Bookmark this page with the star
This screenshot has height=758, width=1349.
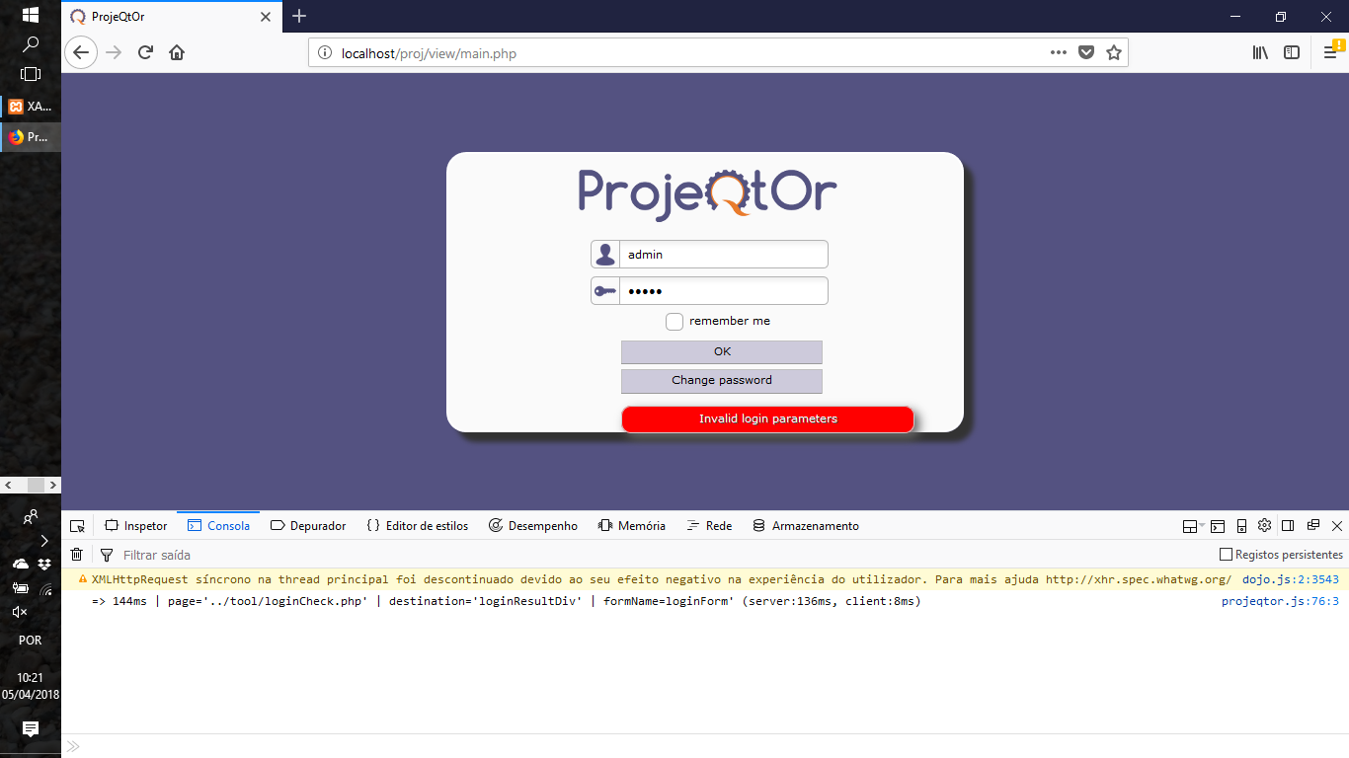[x=1114, y=53]
